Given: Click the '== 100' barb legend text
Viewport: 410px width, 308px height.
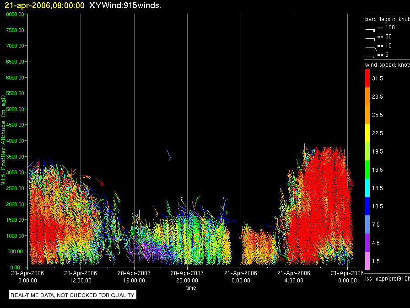Looking at the screenshot, I should [386, 27].
